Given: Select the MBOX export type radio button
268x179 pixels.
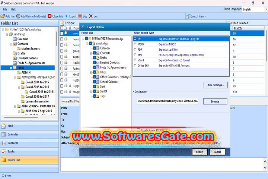Looking at the screenshot, I should pyautogui.click(x=135, y=44).
